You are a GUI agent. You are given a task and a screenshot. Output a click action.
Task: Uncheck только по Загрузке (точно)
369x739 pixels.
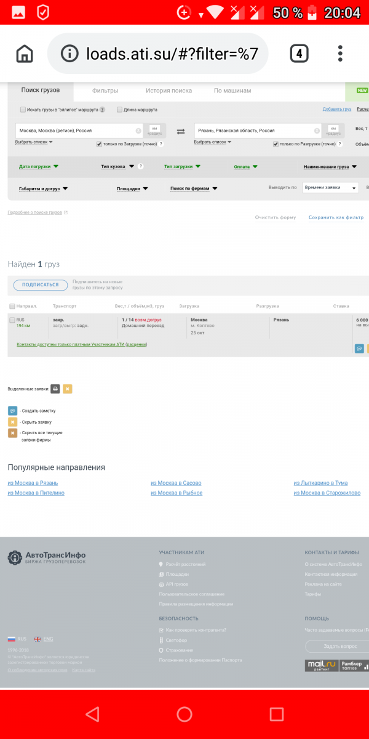99,143
